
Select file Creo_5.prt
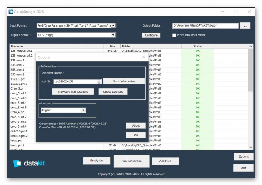click(x=17, y=89)
